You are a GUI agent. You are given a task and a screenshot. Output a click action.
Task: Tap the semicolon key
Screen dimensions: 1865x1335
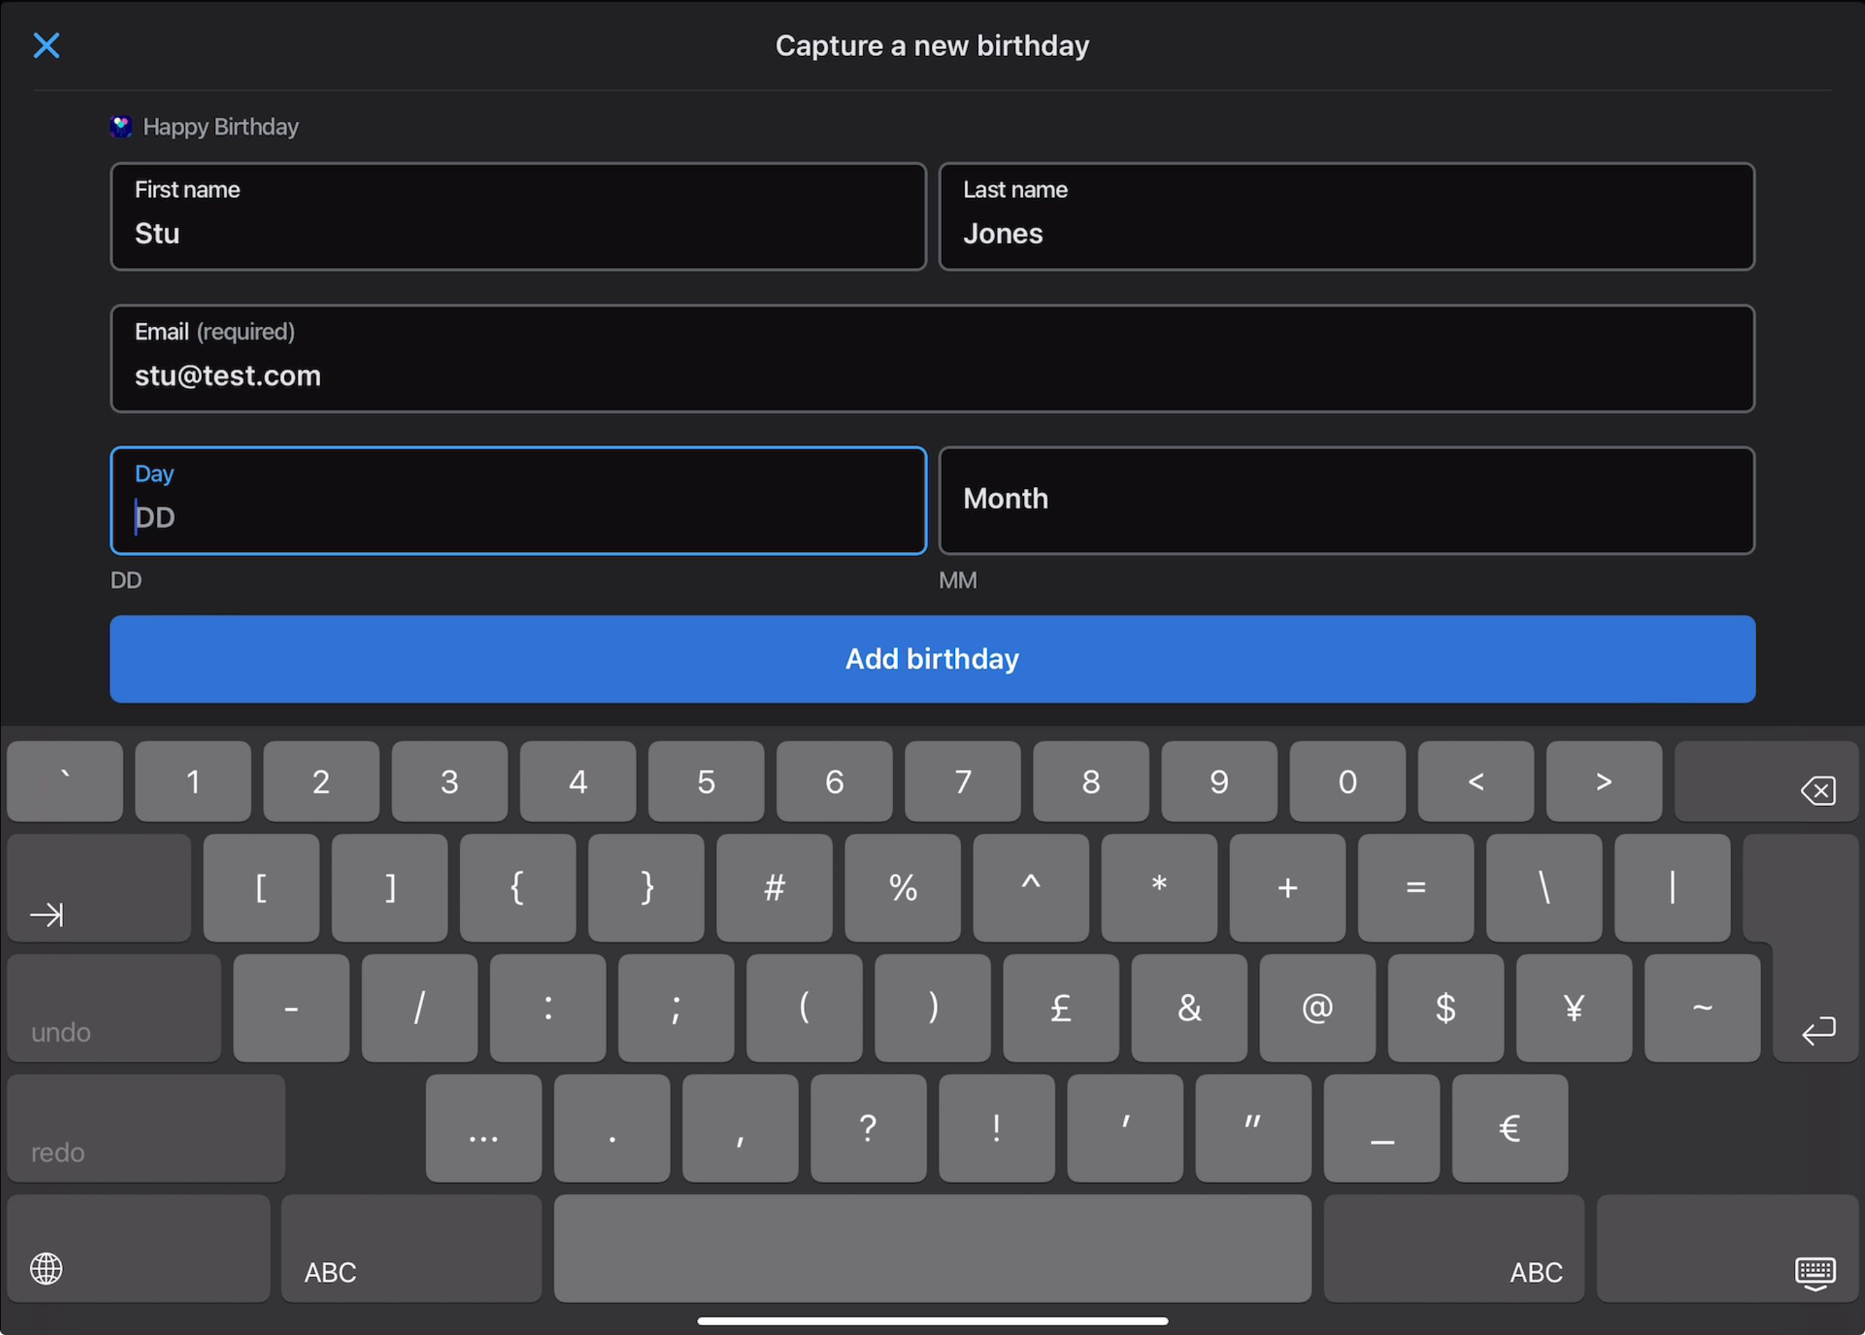coord(677,1009)
